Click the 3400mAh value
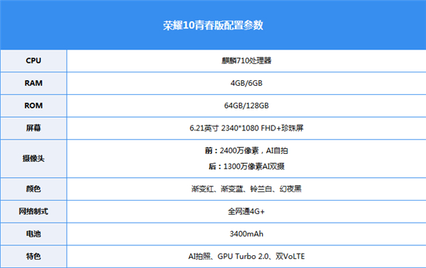This screenshot has width=426, height=268. (246, 234)
